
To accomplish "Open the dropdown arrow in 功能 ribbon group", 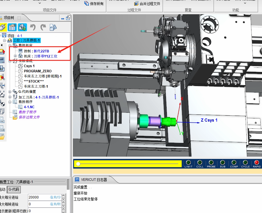I will 245,3.
